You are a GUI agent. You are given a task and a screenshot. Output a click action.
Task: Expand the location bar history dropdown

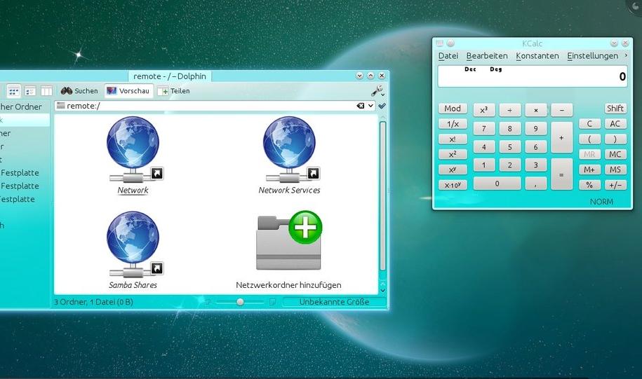(370, 106)
